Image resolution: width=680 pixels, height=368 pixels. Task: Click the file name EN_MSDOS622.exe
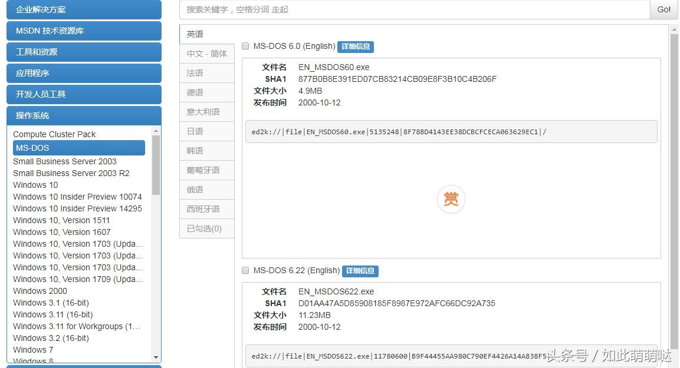[336, 291]
